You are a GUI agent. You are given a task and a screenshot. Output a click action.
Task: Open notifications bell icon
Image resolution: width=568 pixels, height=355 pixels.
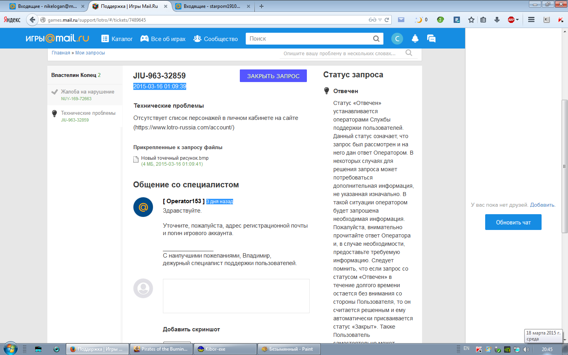tap(415, 39)
